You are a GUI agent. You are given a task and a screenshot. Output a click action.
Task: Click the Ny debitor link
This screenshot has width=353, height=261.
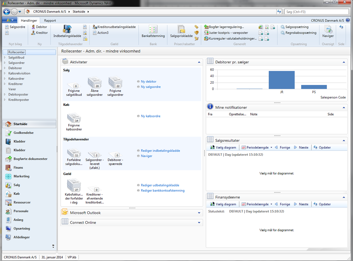click(x=148, y=81)
